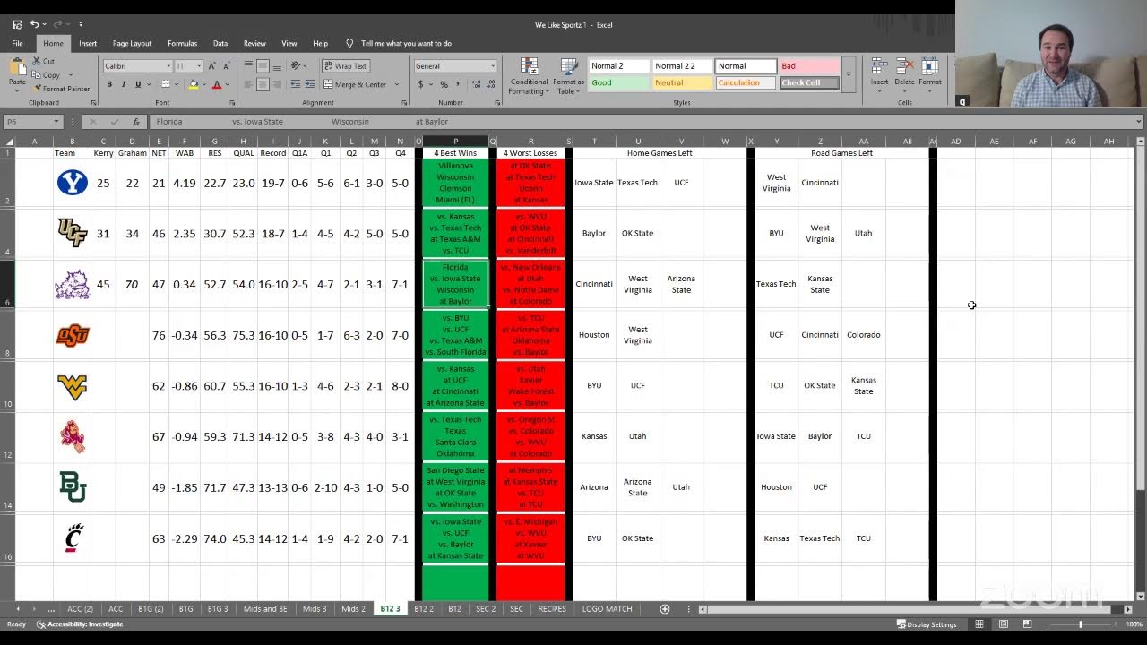Switch to the LOGO MATCH sheet tab

tap(607, 609)
